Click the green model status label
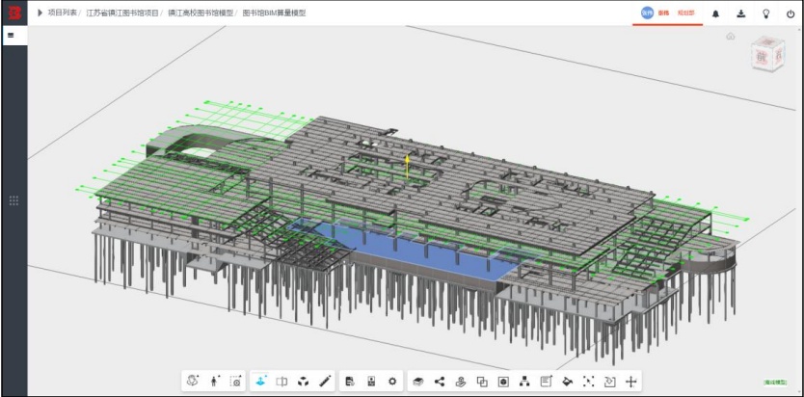This screenshot has width=804, height=397. (775, 383)
